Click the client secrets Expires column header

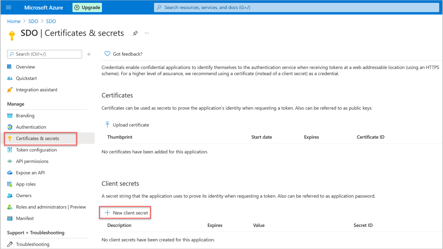point(215,225)
